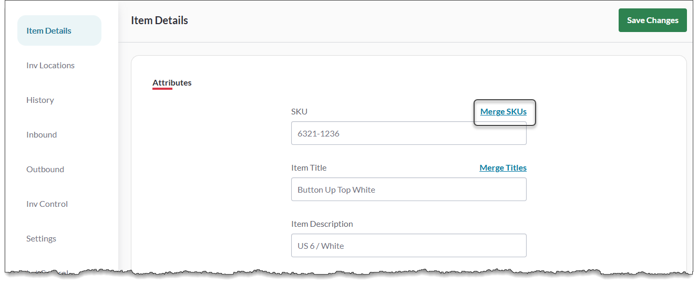The height and width of the screenshot is (284, 698).
Task: Select the Item Description input field
Action: coord(408,246)
